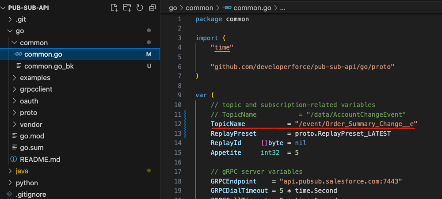The width and height of the screenshot is (442, 199).
Task: Open the go.mod file
Action: point(32,136)
